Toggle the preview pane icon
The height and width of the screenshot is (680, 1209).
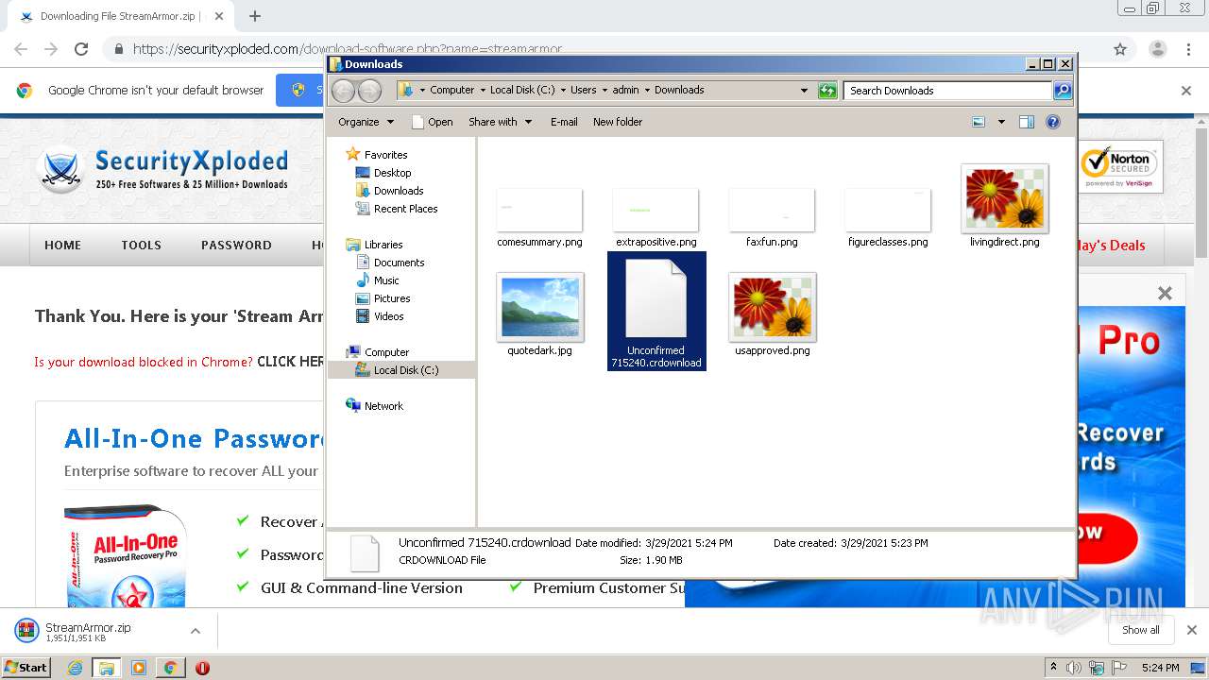[1027, 122]
